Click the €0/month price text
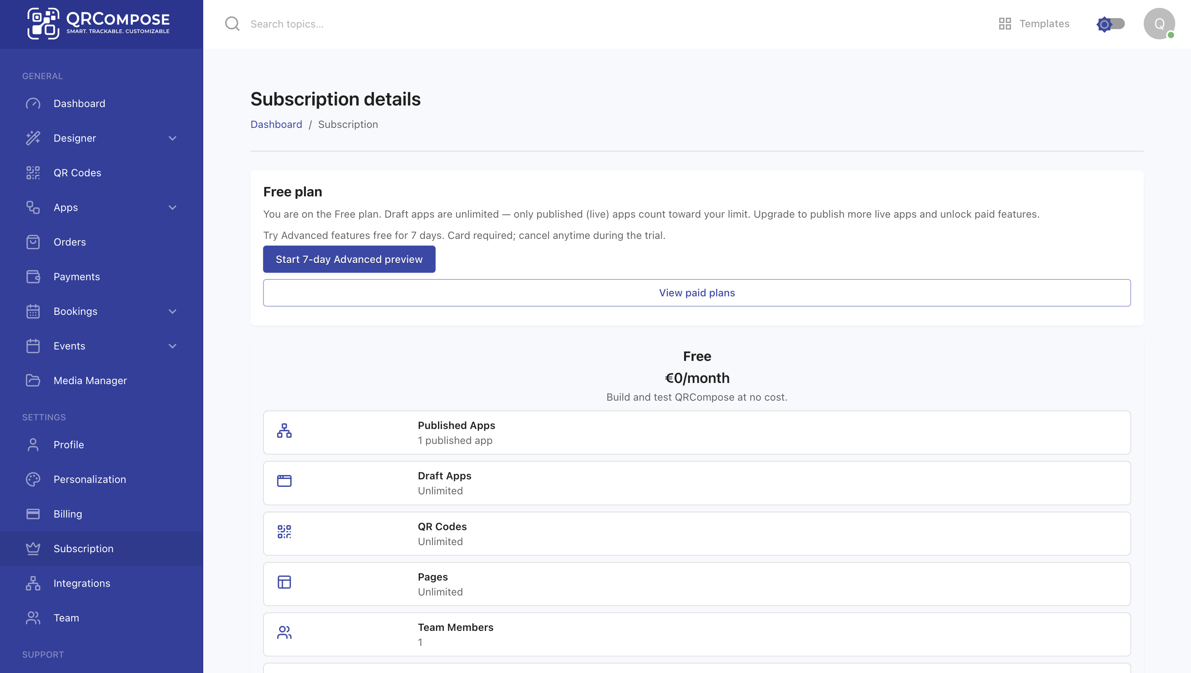Image resolution: width=1191 pixels, height=673 pixels. coord(697,378)
